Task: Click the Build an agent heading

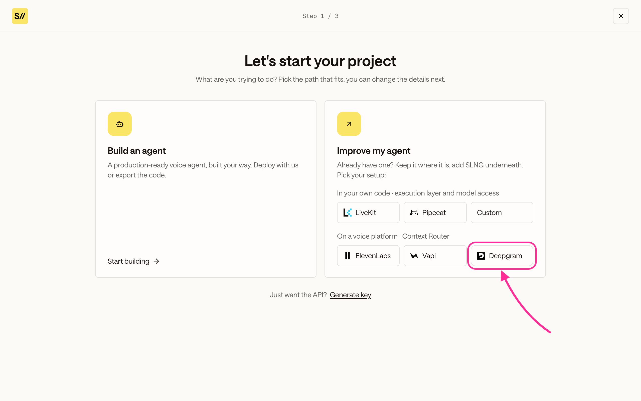Action: click(x=137, y=151)
